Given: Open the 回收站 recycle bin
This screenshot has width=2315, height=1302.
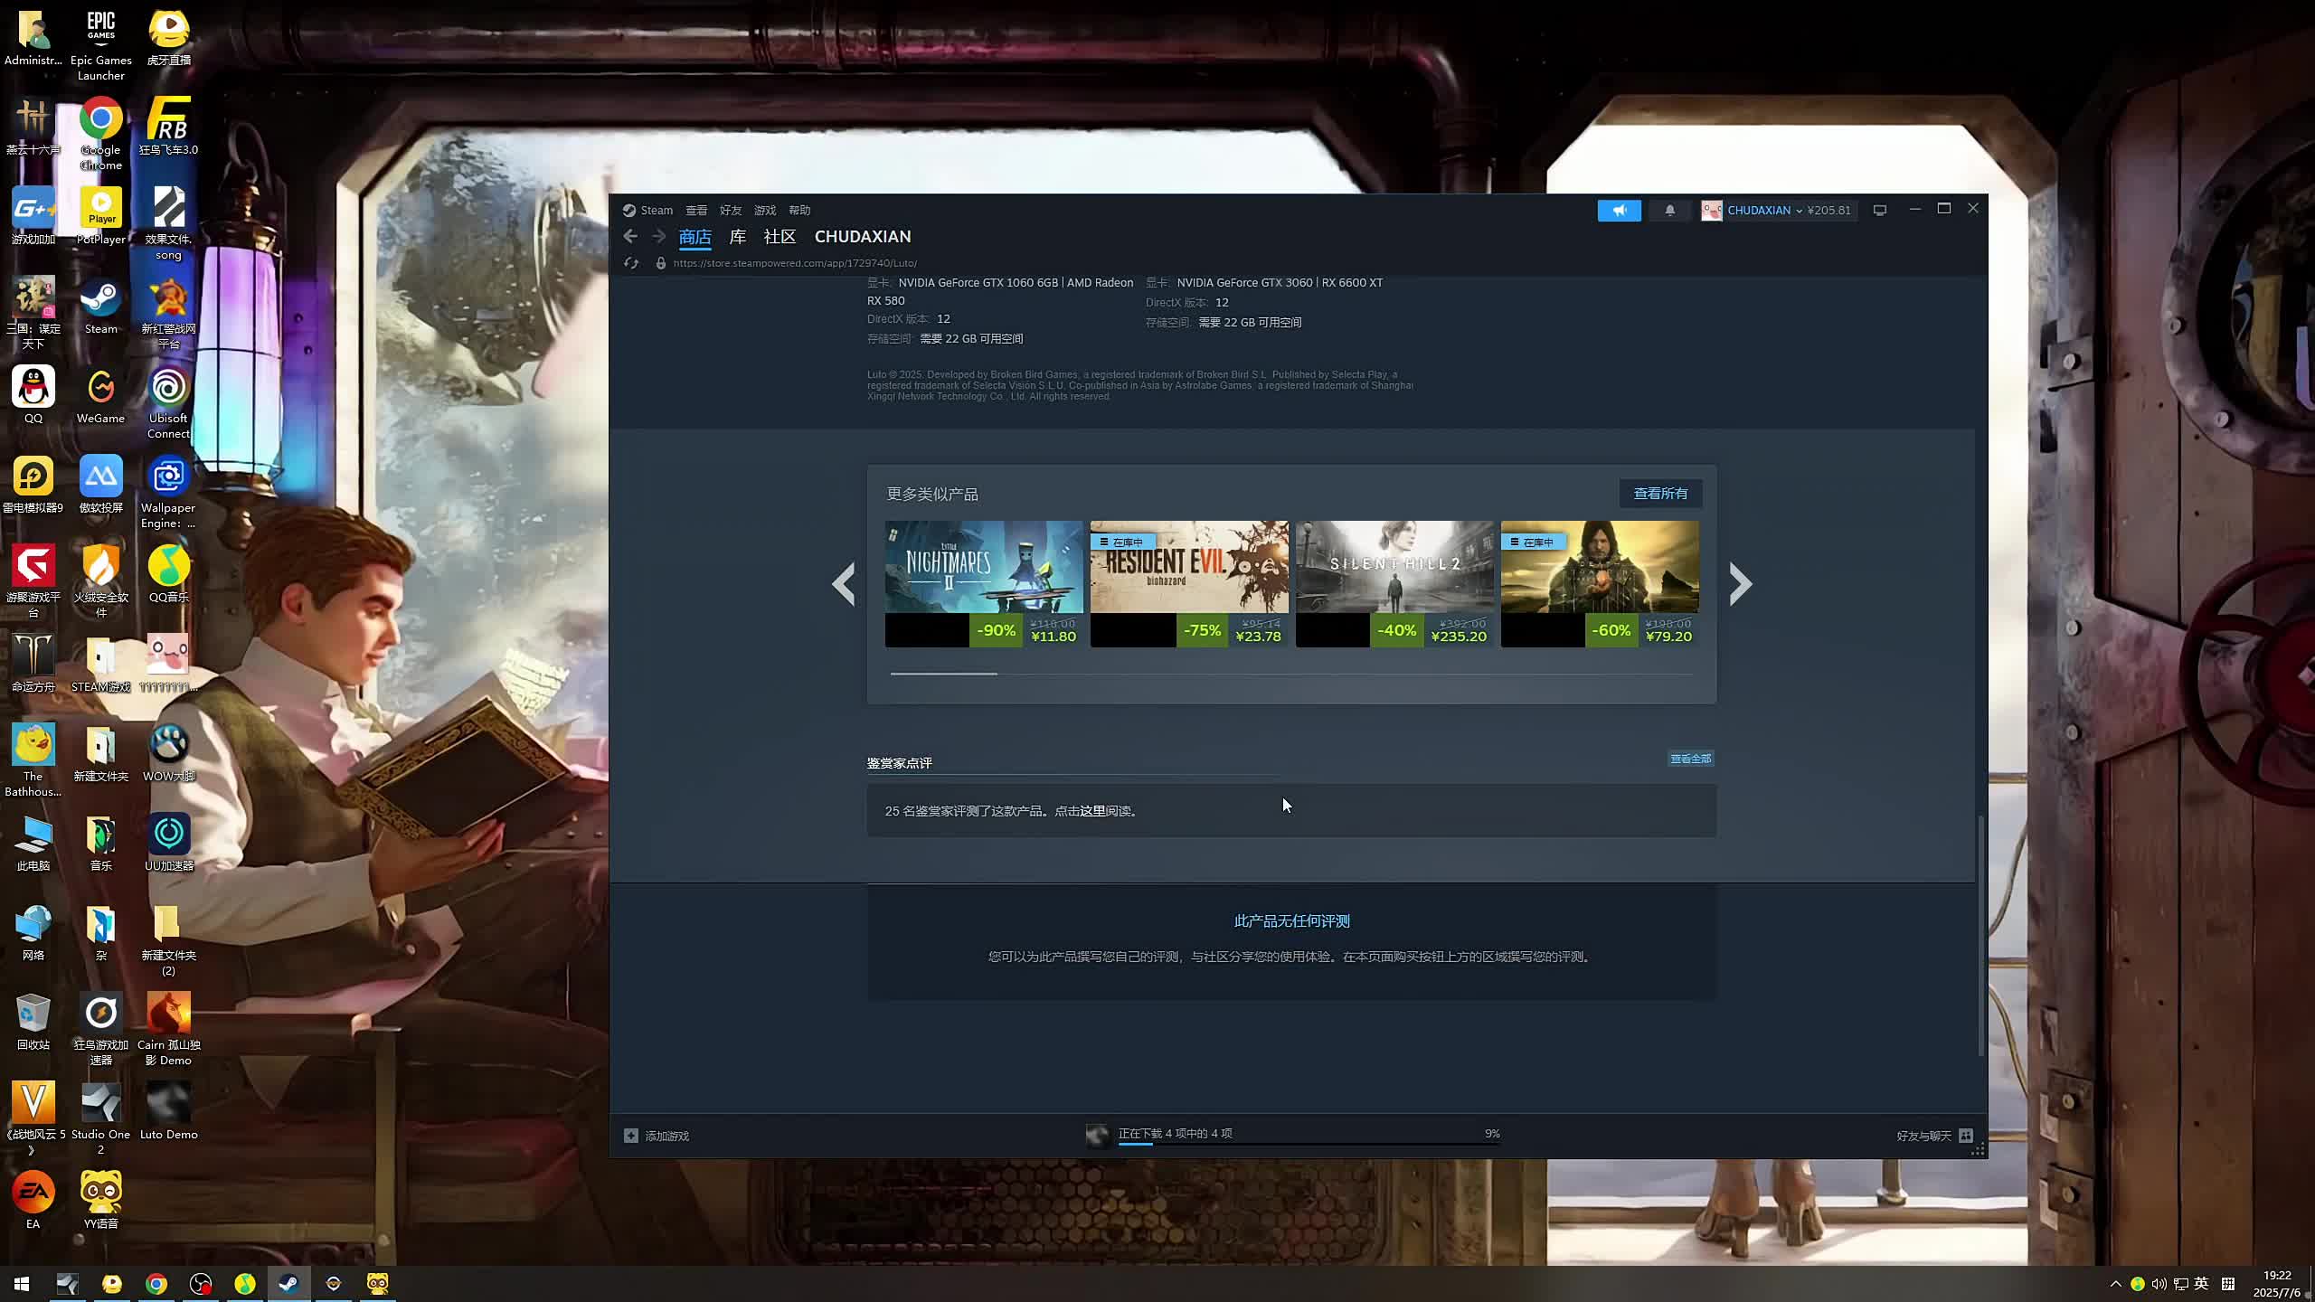Looking at the screenshot, I should coord(33,1022).
